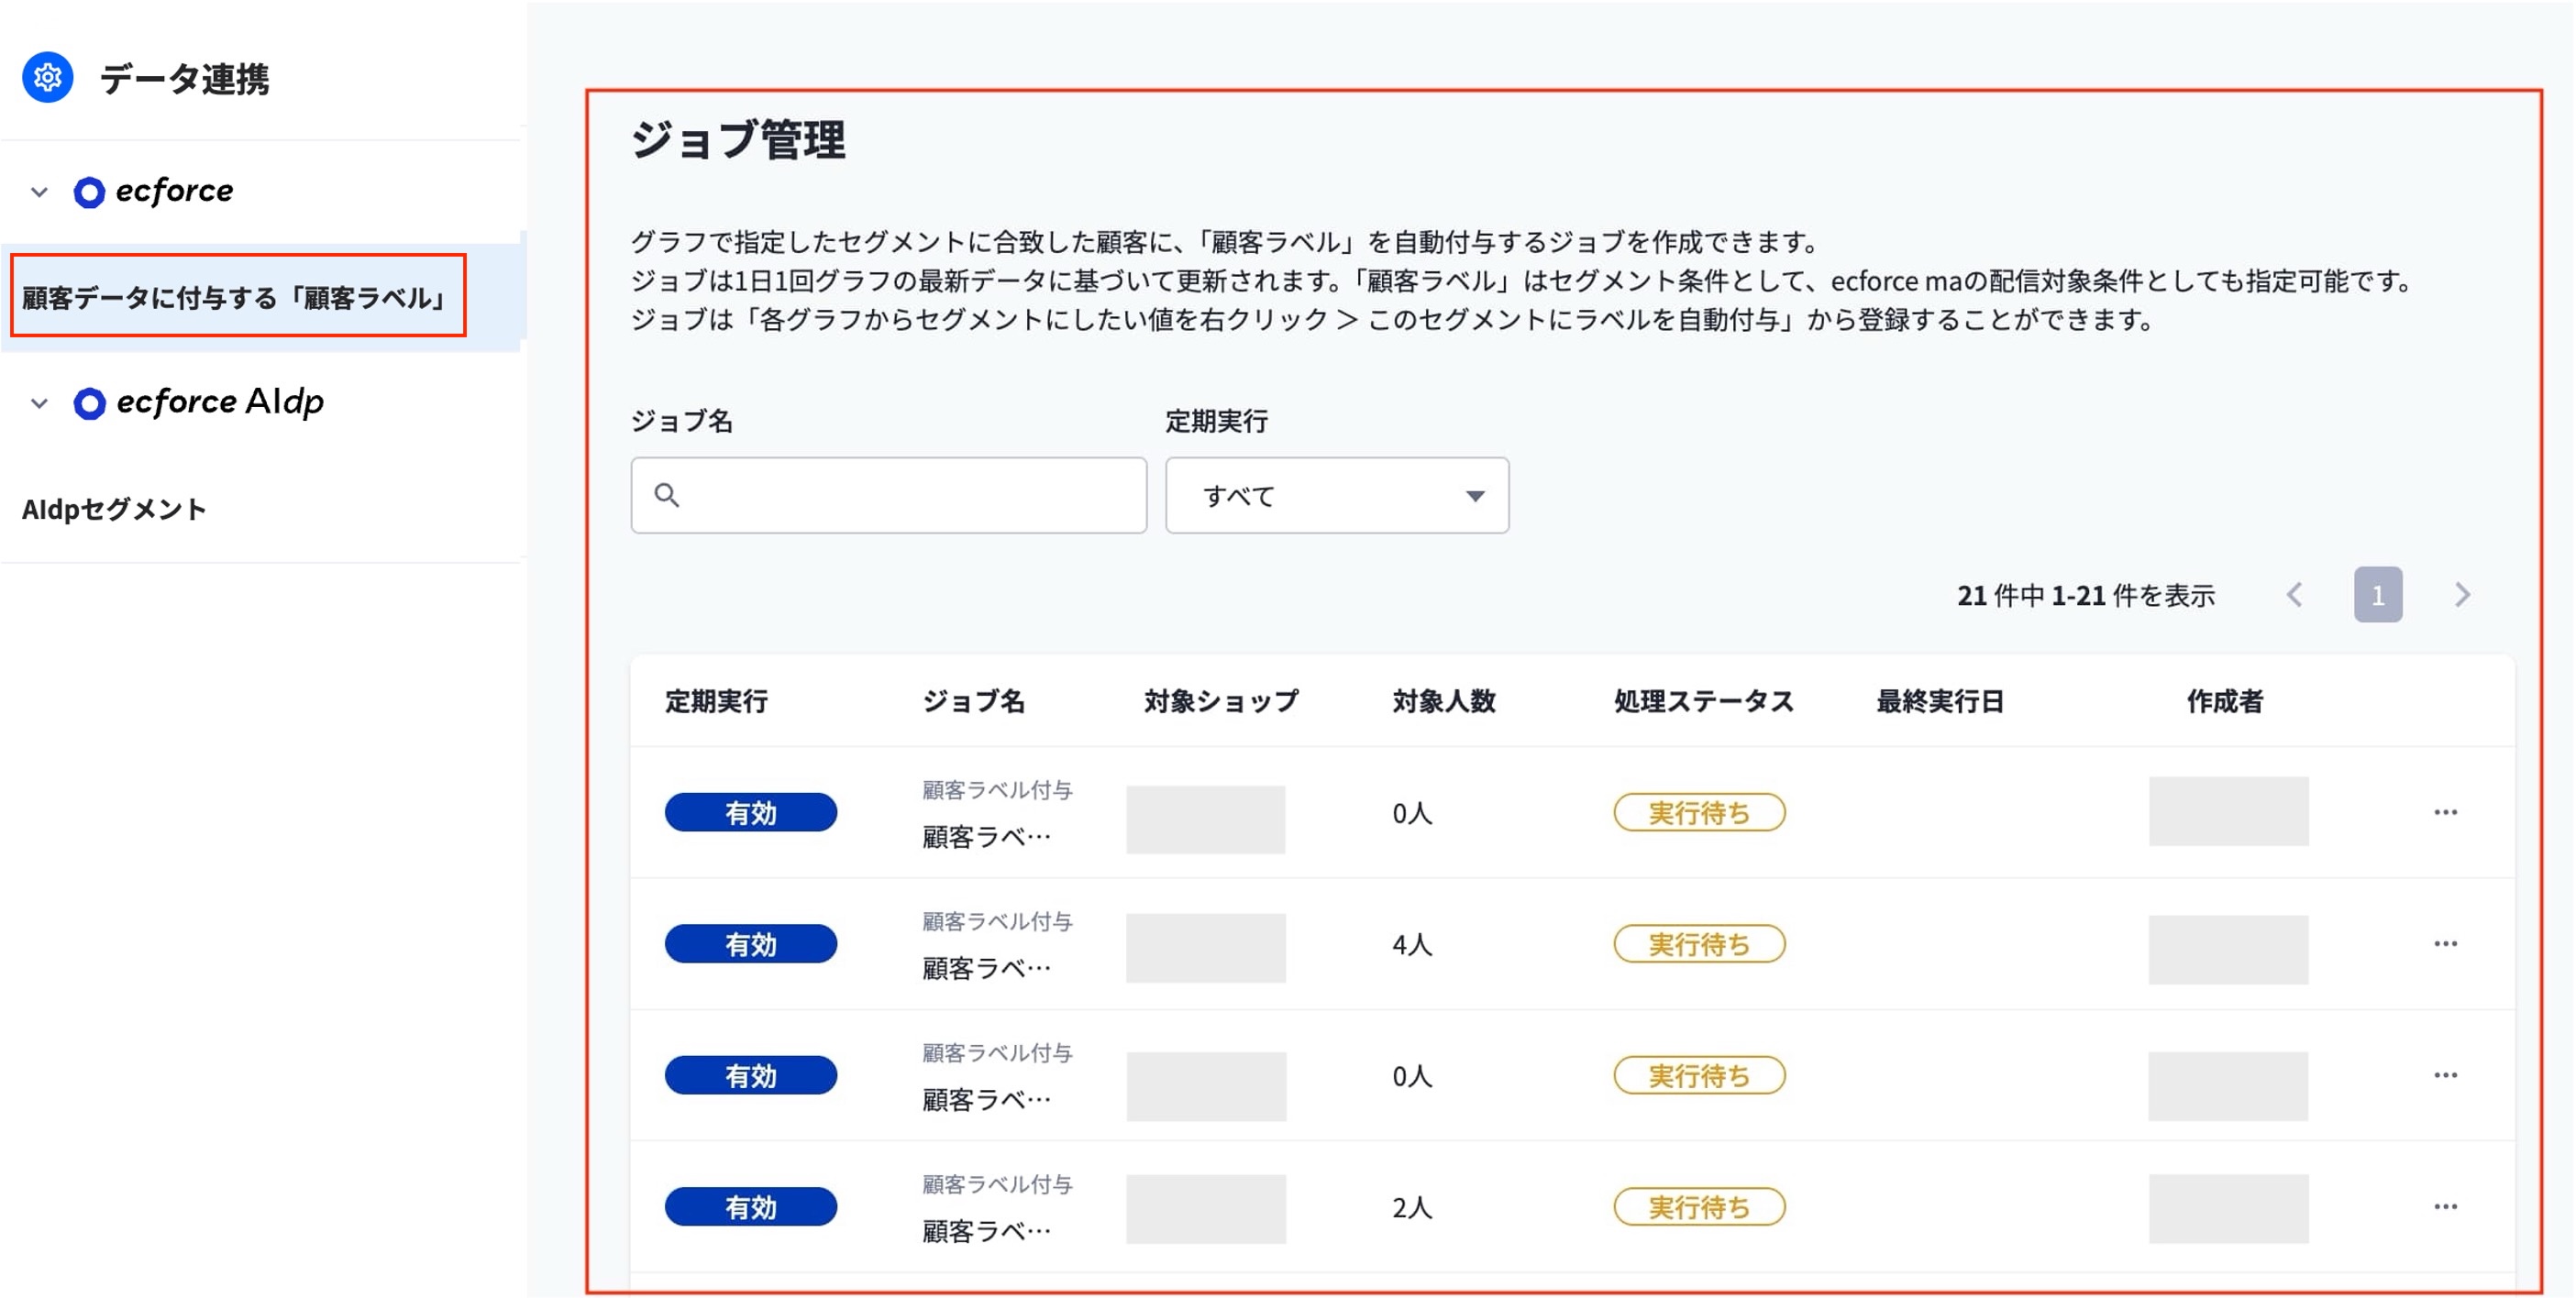
Task: Open job name 顧客ラベ… in first row
Action: click(986, 836)
